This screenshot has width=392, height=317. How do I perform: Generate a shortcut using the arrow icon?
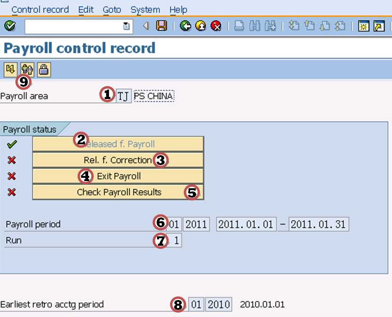click(x=379, y=26)
